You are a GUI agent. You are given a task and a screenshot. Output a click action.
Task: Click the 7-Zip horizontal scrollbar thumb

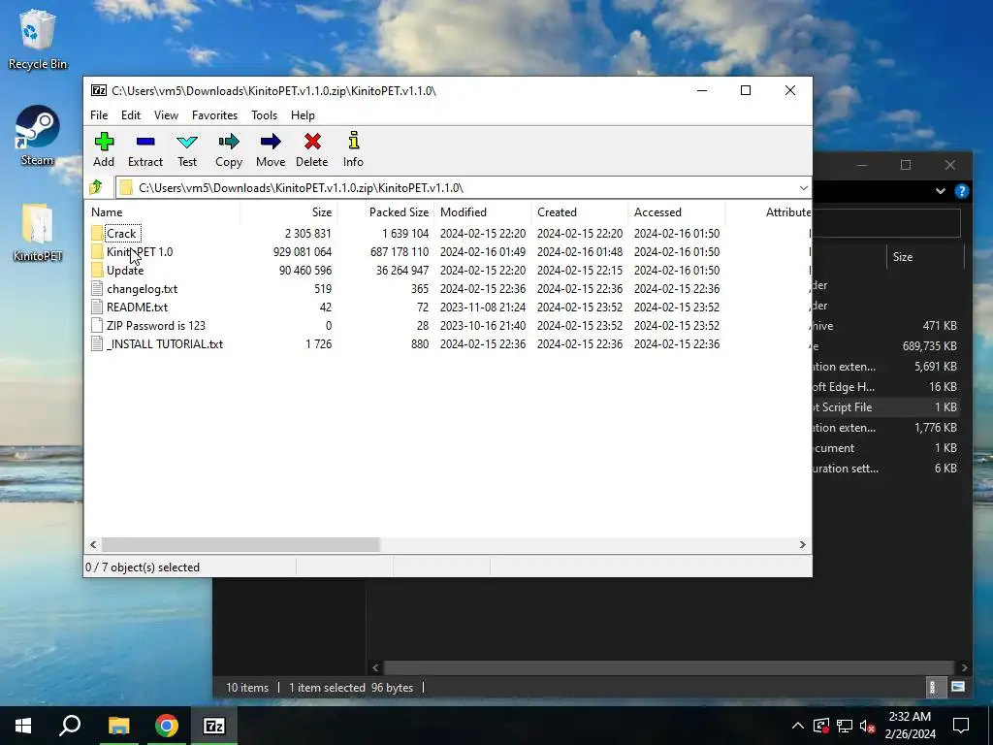(x=240, y=545)
